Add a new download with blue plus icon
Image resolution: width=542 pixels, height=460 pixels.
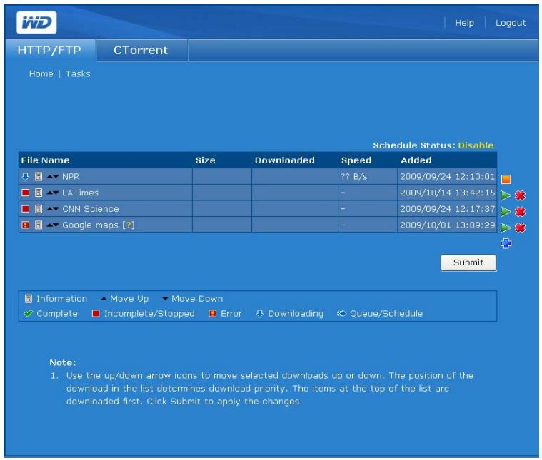506,243
